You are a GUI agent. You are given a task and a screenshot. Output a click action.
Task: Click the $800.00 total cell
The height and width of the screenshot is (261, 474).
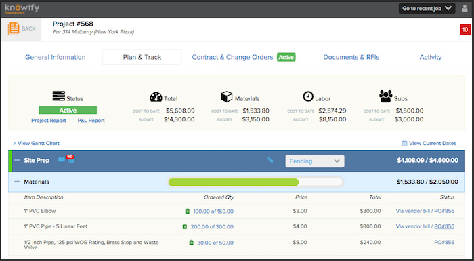[370, 226]
